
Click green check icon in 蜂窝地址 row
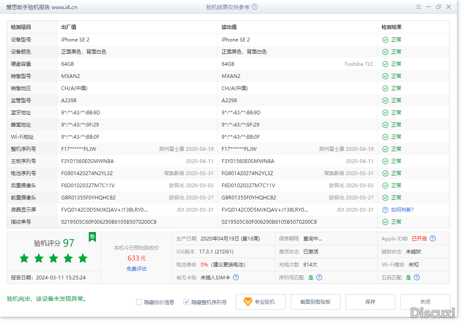pyautogui.click(x=385, y=125)
